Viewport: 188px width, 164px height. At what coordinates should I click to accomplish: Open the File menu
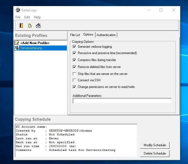(x=18, y=17)
